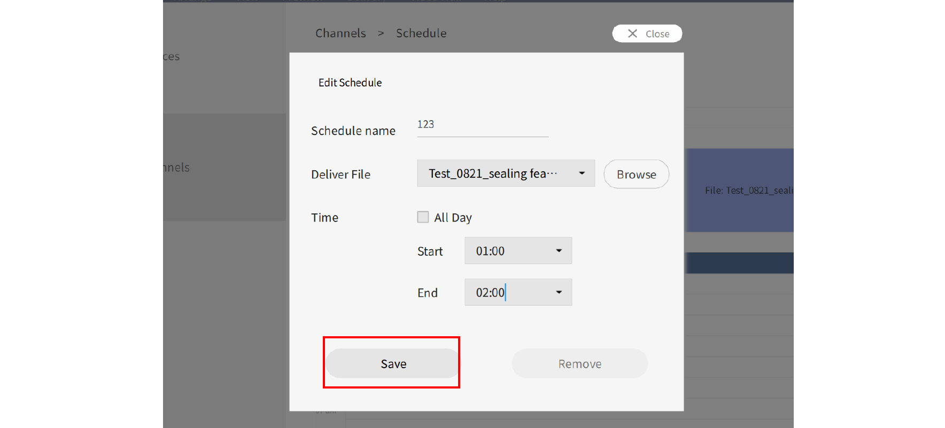Screen dimensions: 945x428
Task: Enable the All Day checkbox
Action: [423, 217]
